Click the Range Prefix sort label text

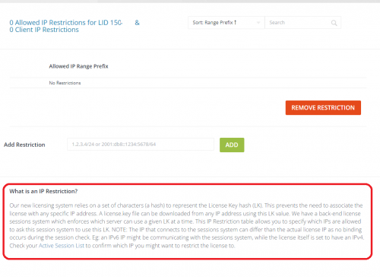pos(219,23)
